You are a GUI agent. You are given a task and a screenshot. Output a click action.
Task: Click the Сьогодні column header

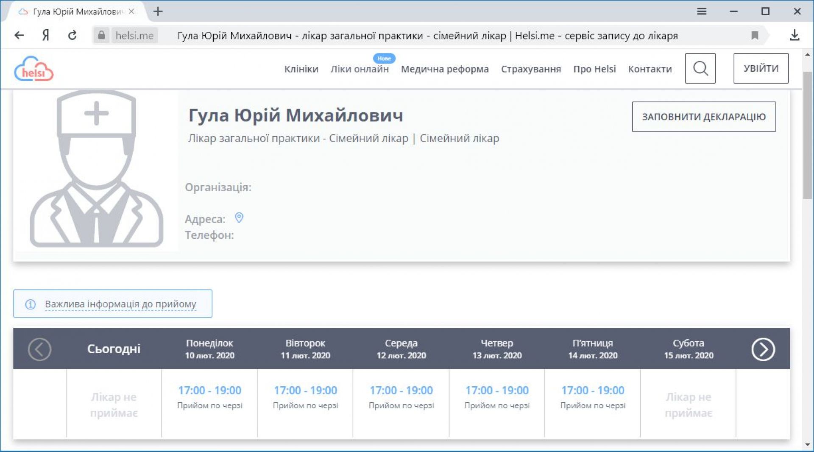(x=114, y=349)
